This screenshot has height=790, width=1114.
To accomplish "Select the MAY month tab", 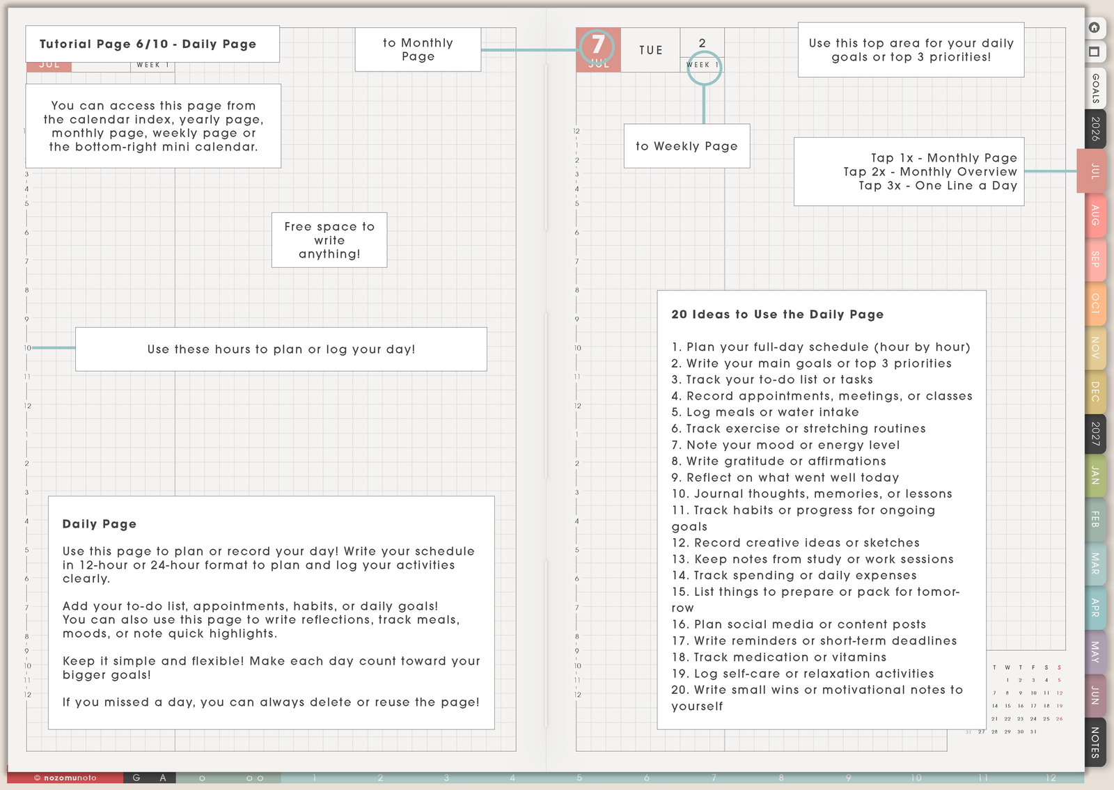I will (1095, 651).
